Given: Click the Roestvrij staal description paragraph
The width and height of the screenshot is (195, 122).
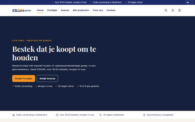Looking at the screenshot, I should pyautogui.click(x=54, y=68).
